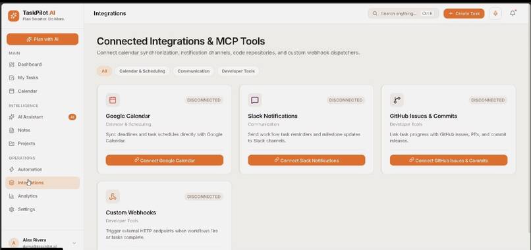
Task: Filter by Developer Tools category
Action: pos(238,71)
